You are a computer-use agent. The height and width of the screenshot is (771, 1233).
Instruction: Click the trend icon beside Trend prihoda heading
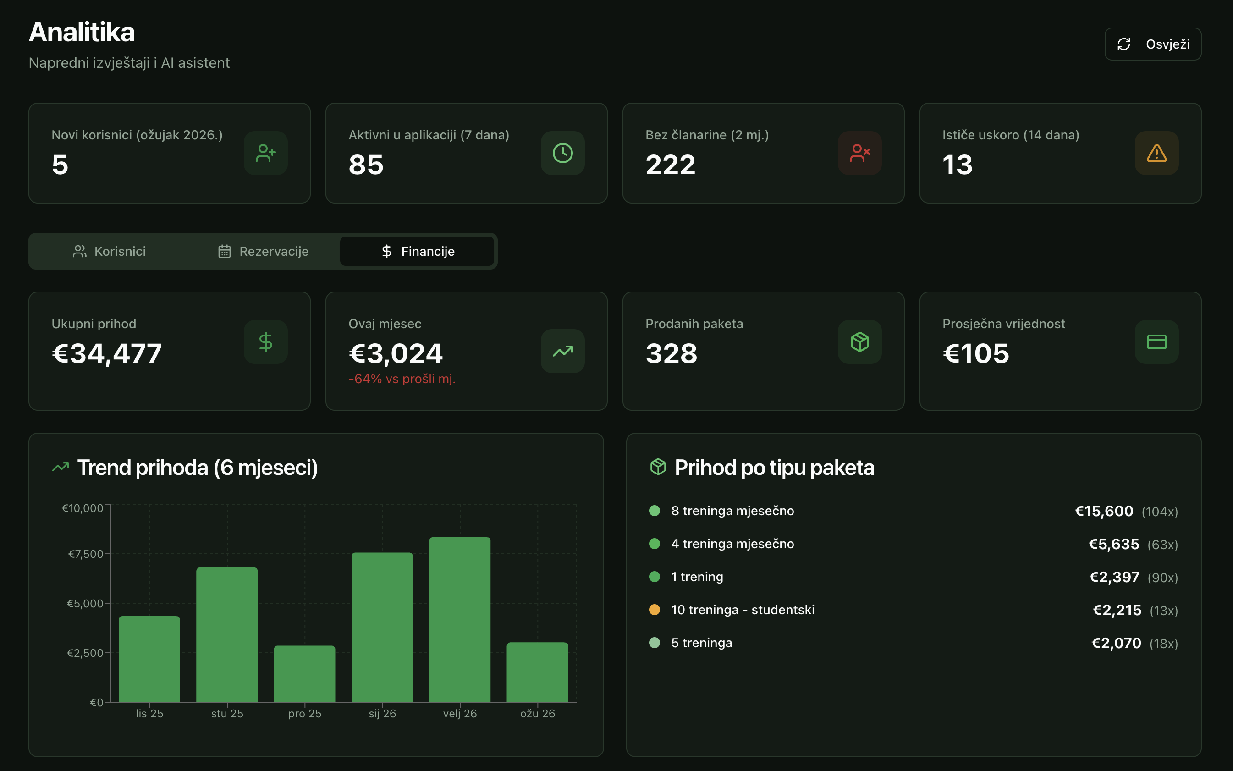coord(61,467)
